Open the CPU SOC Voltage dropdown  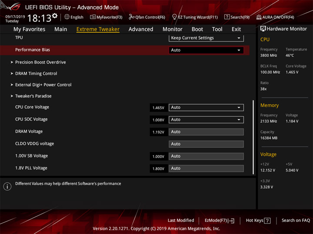click(206, 120)
